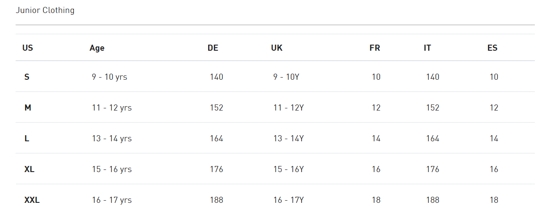Select the ES column header
This screenshot has width=544, height=218.
click(492, 48)
